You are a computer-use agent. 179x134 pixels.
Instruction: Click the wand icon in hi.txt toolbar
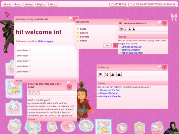(38, 93)
